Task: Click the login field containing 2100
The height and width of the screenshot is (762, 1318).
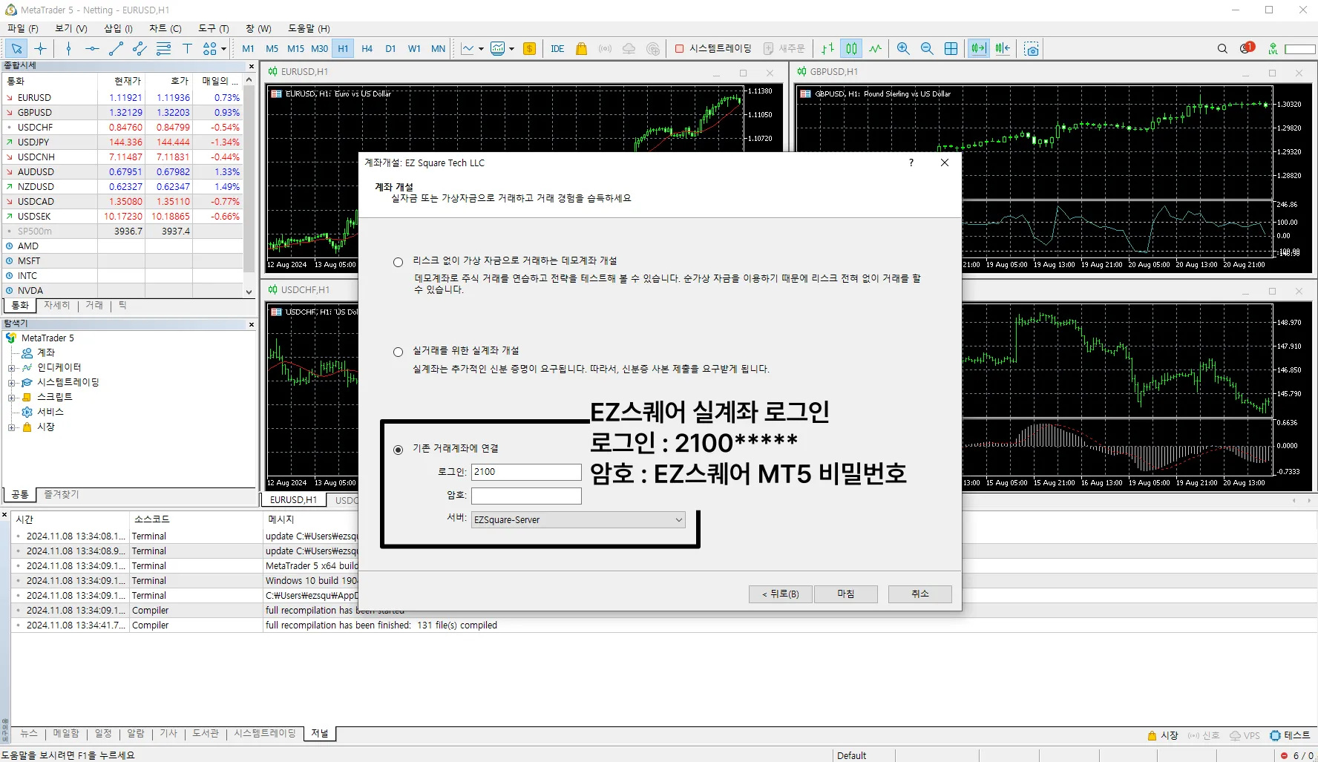Action: [526, 472]
